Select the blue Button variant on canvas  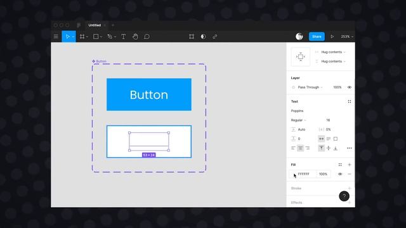149,94
